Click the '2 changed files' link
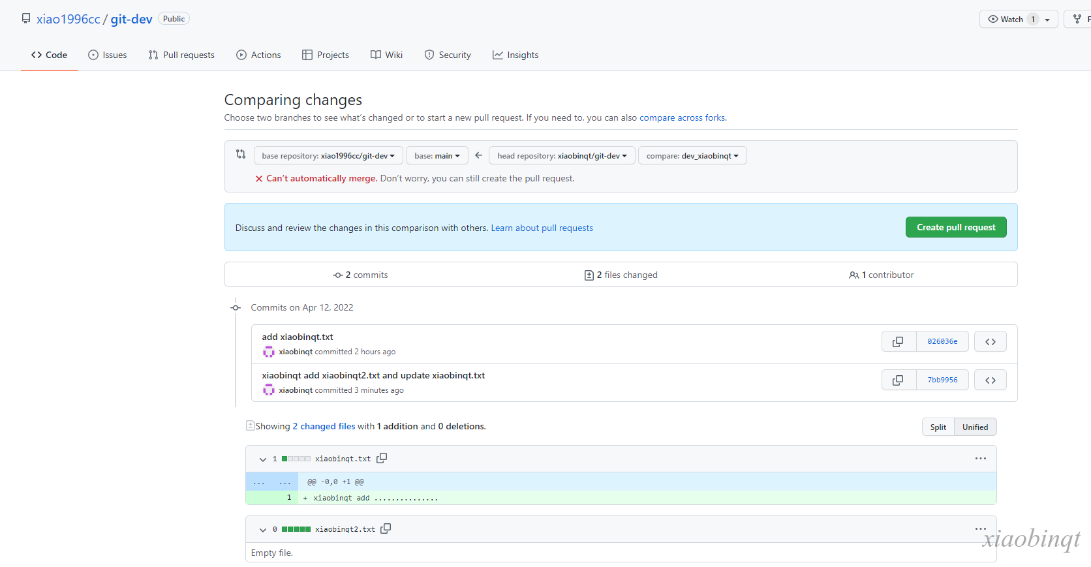The image size is (1091, 567). pyautogui.click(x=324, y=426)
